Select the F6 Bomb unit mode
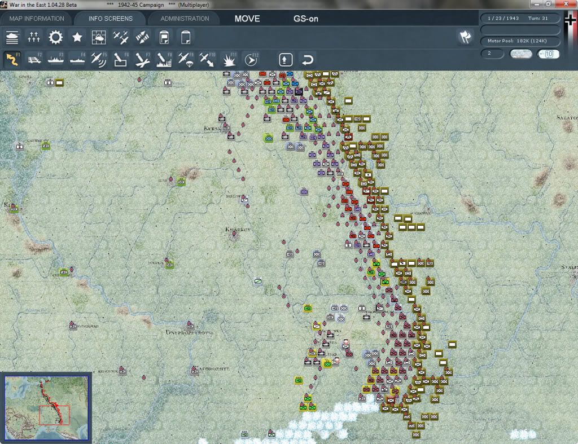Screen dimensions: 578x444 tap(121, 60)
